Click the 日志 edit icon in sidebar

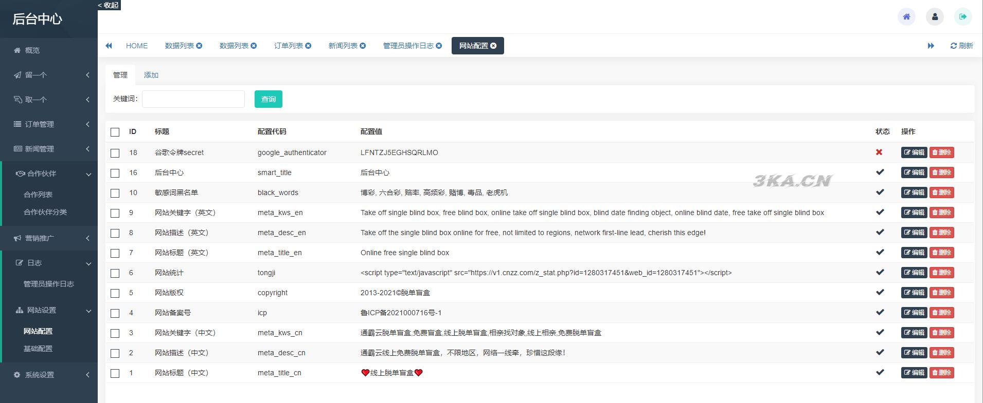20,263
